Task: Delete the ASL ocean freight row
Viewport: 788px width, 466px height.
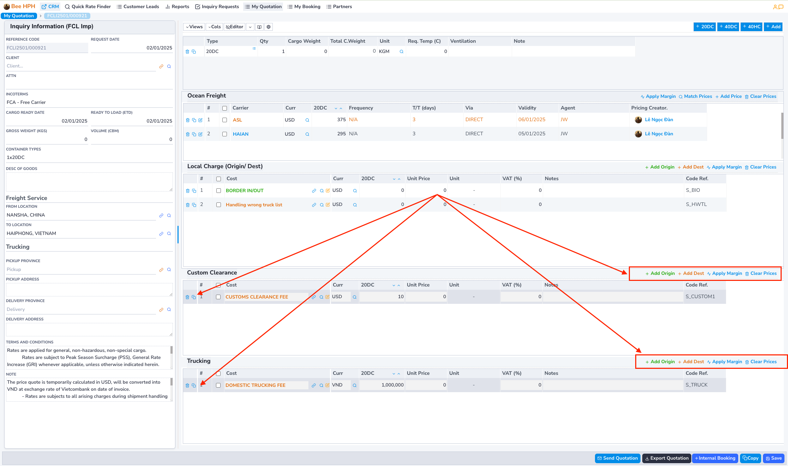Action: point(187,120)
